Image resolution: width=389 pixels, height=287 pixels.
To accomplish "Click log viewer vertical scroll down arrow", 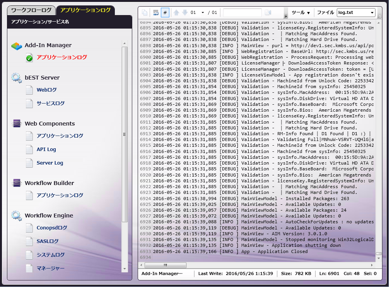I will coord(379,258).
